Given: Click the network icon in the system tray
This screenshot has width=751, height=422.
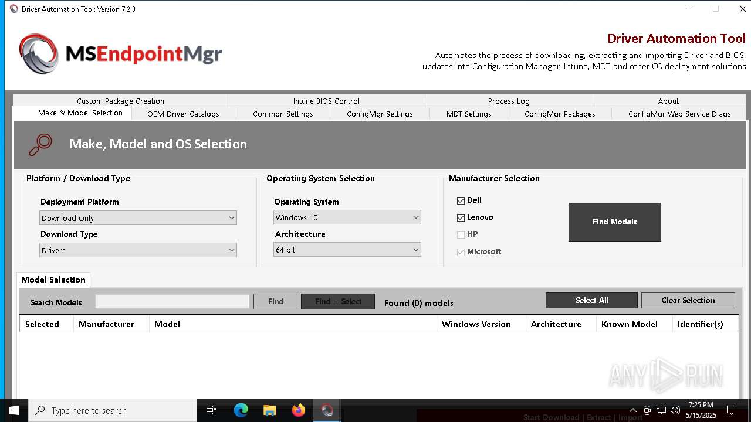Looking at the screenshot, I should (x=661, y=410).
